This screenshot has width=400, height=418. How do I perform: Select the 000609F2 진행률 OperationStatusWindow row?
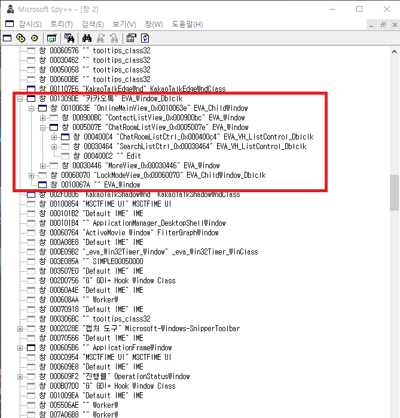(x=114, y=377)
